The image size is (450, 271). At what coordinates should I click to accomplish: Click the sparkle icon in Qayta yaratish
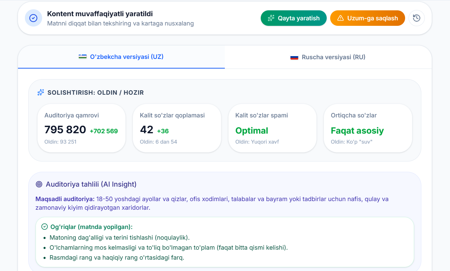271,18
